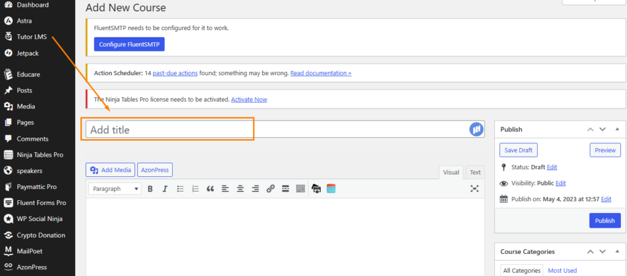The width and height of the screenshot is (627, 276).
Task: Click the AzonPress sidebar icon
Action: 8,267
